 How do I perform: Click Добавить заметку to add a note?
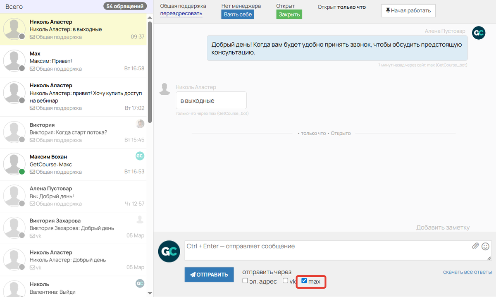[x=443, y=228]
